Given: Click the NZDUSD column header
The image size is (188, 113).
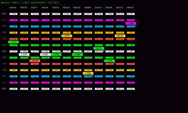Looking at the screenshot, I should pos(77,8).
